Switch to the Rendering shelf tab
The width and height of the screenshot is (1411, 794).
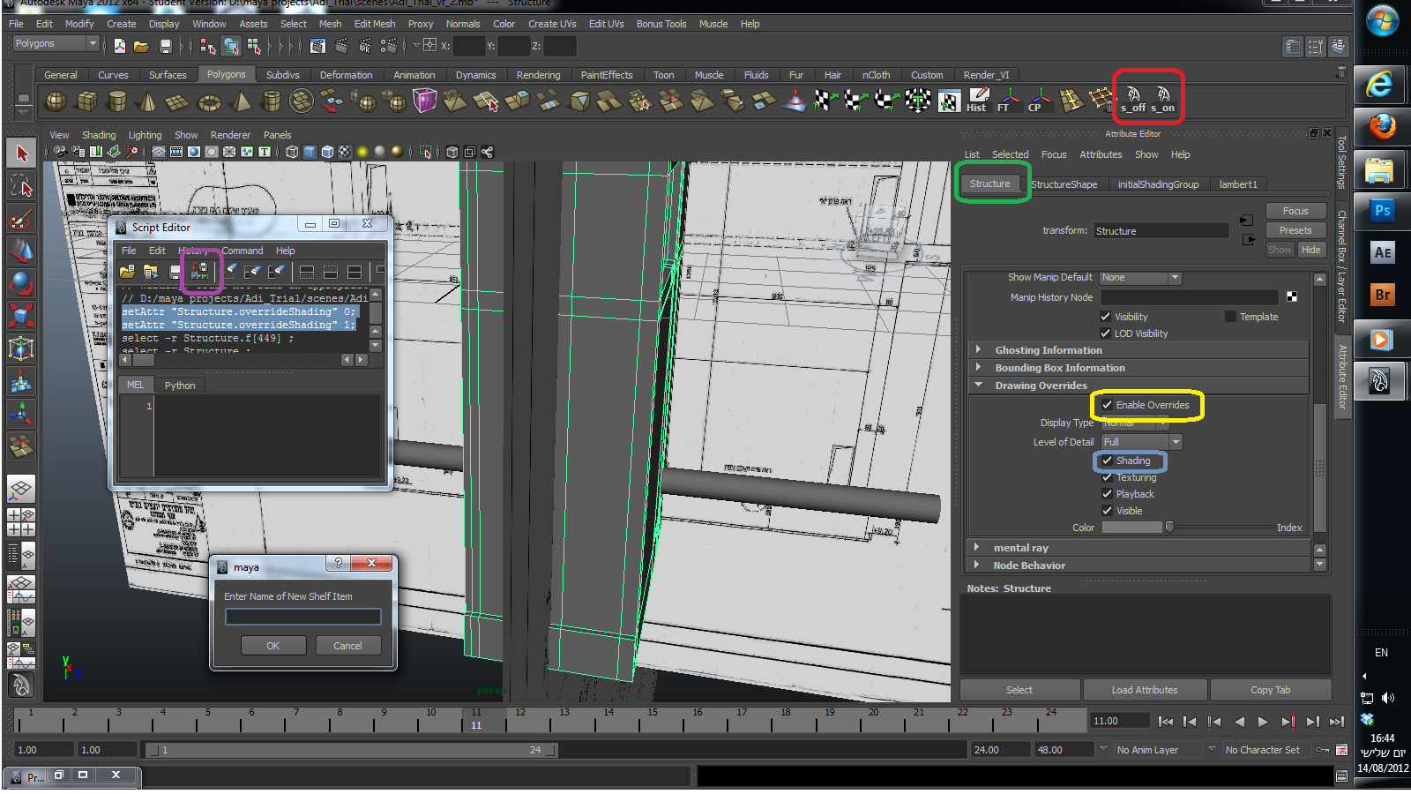[538, 75]
